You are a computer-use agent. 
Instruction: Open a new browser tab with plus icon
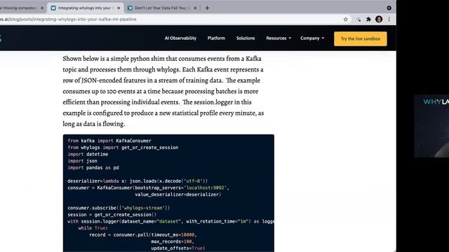(x=207, y=8)
